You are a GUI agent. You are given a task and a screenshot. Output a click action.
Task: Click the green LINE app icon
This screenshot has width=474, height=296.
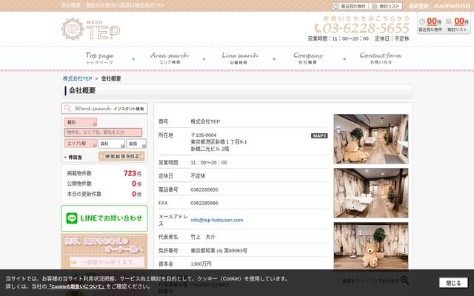click(72, 218)
